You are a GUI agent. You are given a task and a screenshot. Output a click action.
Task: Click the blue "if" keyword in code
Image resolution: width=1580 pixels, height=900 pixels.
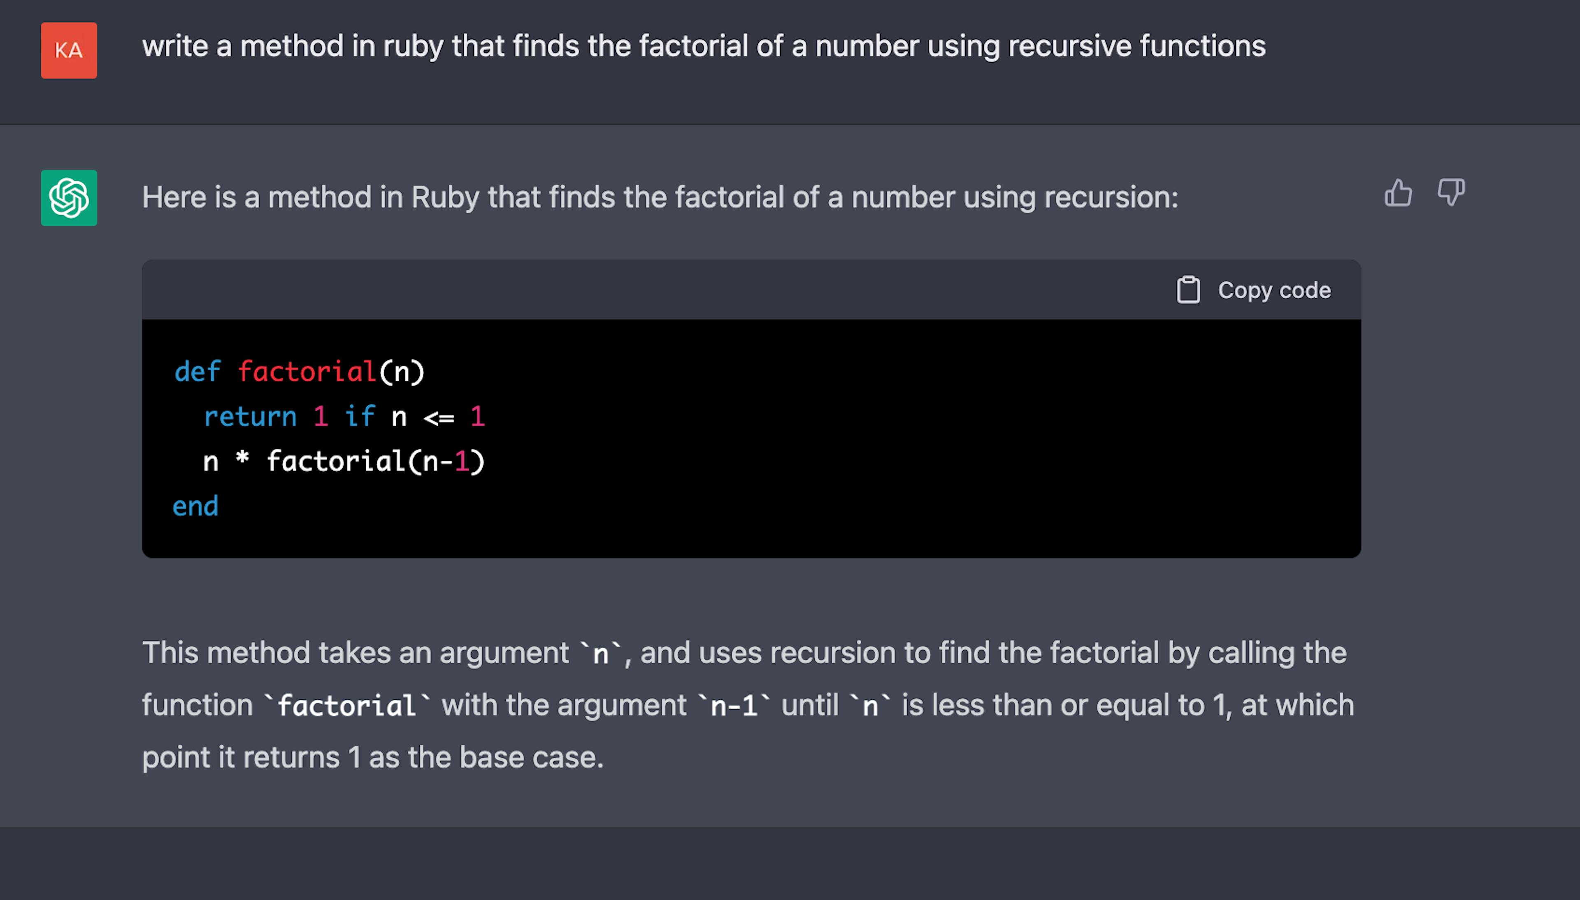coord(360,417)
